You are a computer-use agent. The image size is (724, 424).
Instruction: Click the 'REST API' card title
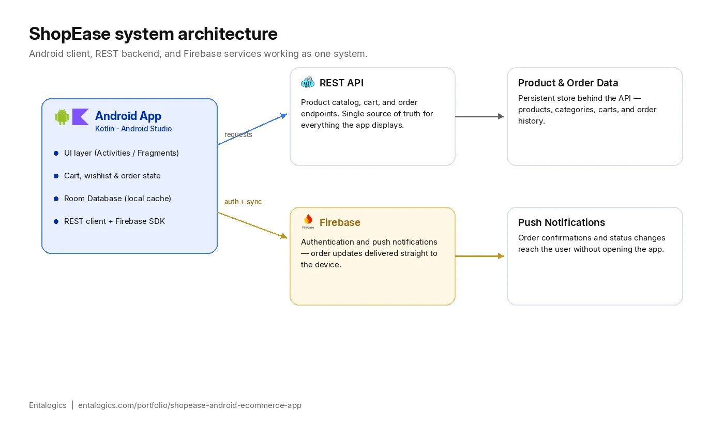tap(341, 83)
